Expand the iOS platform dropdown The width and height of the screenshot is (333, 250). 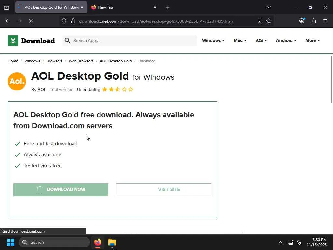click(x=261, y=41)
